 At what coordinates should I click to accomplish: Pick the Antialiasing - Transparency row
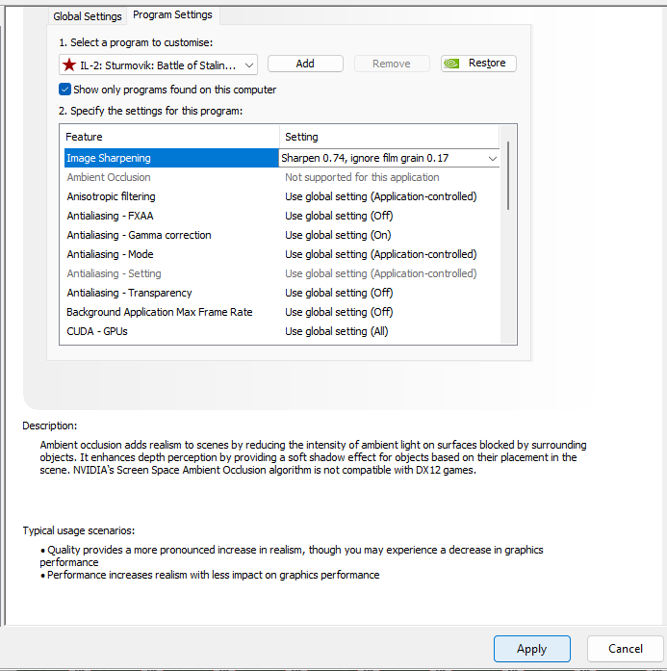click(x=129, y=293)
